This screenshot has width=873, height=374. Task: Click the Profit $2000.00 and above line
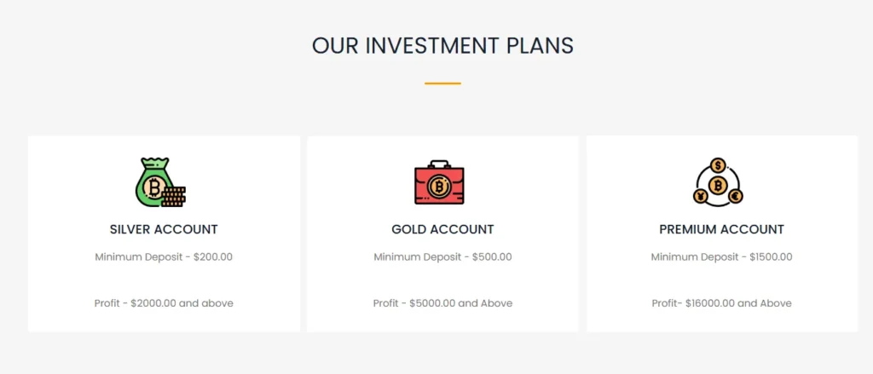164,302
